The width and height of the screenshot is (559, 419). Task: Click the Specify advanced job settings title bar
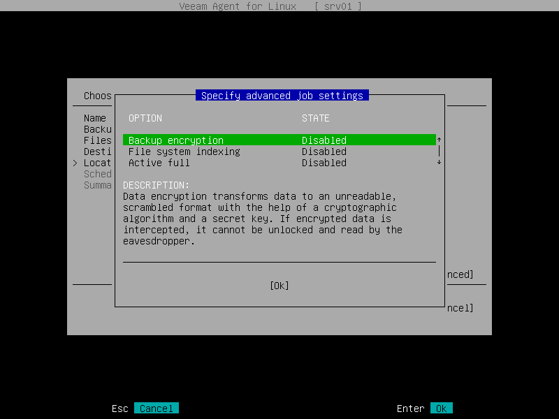click(x=282, y=96)
